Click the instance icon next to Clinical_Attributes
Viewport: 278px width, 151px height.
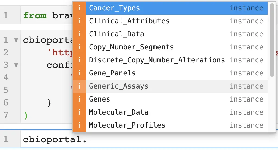pos(79,21)
